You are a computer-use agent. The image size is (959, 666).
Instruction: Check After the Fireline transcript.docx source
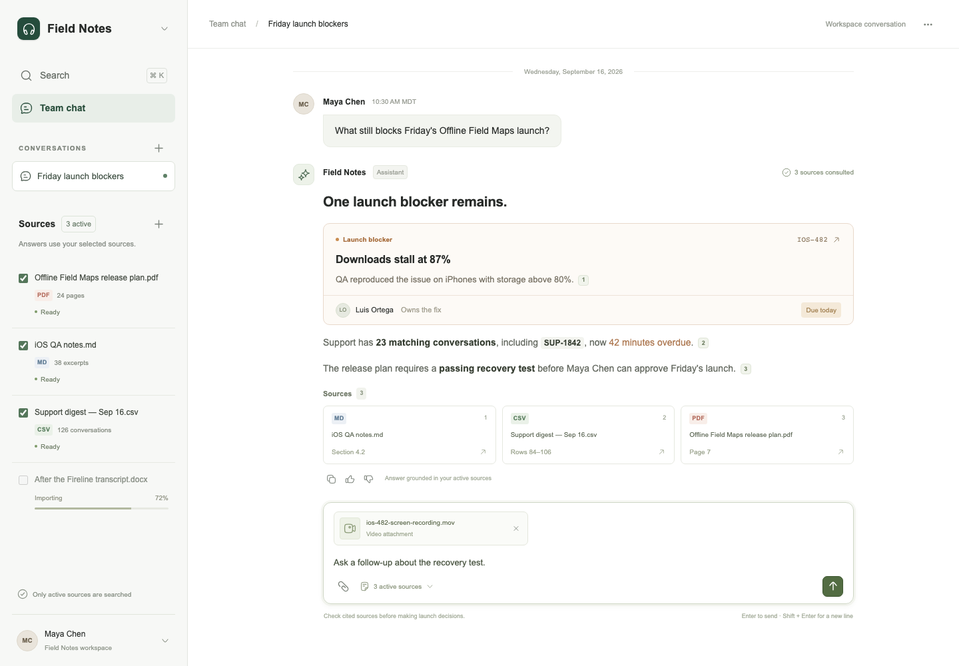23,480
